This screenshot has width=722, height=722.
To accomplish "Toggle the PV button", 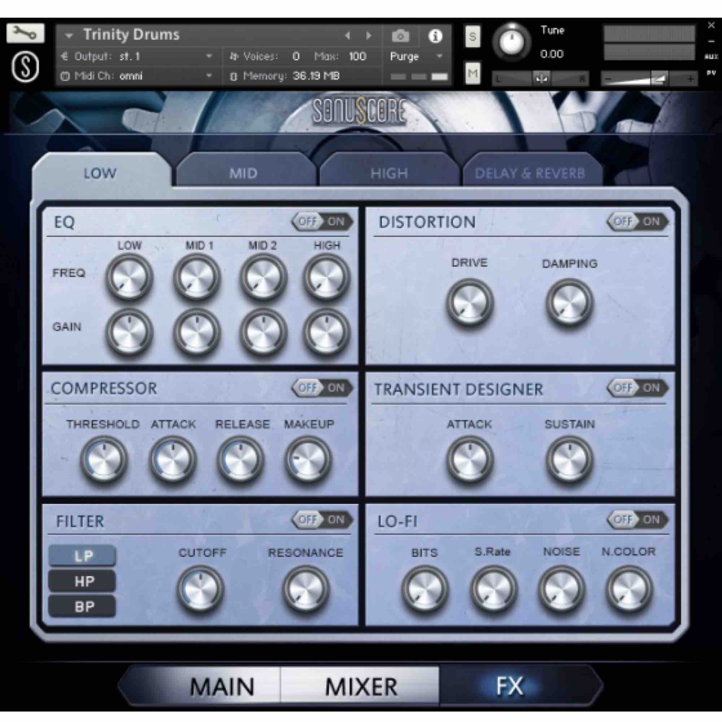I will tap(711, 73).
